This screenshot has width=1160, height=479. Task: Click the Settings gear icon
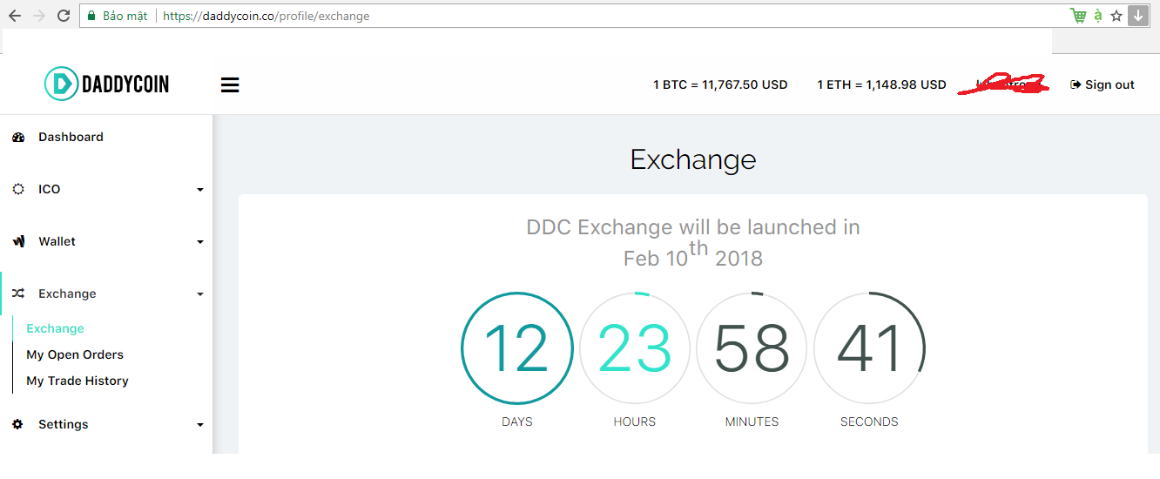[18, 424]
